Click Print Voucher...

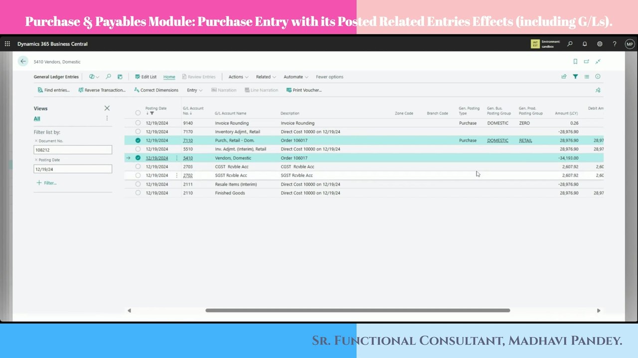[304, 90]
